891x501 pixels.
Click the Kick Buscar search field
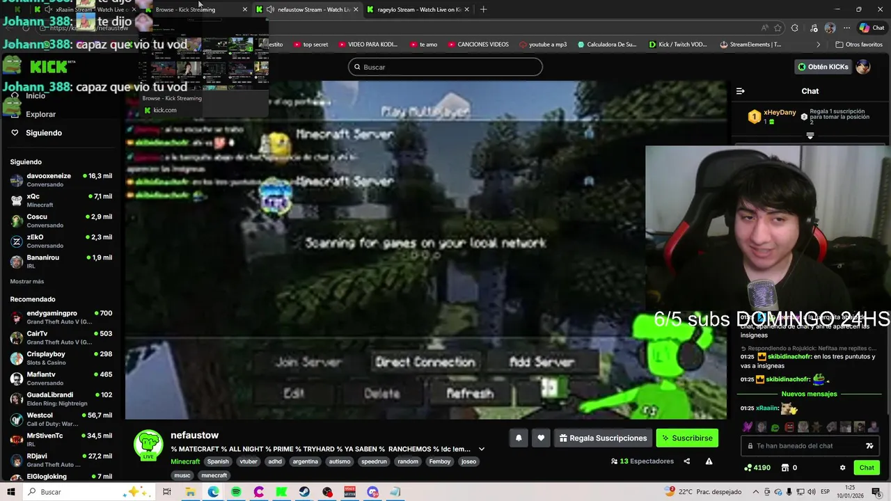[x=445, y=67]
